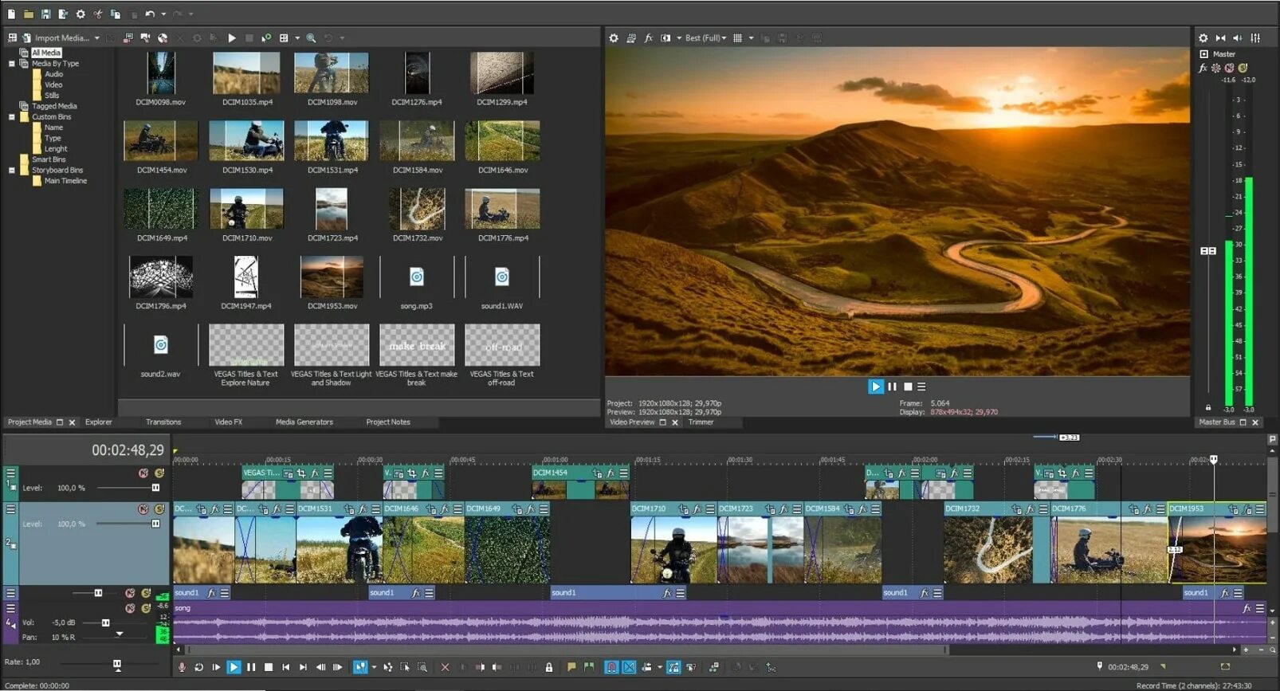This screenshot has height=691, width=1280.
Task: Collapse the Custom Bins tree node
Action: pyautogui.click(x=11, y=117)
